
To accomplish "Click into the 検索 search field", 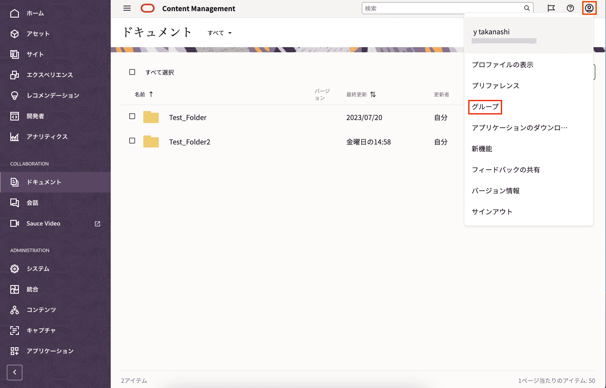I will coord(442,8).
